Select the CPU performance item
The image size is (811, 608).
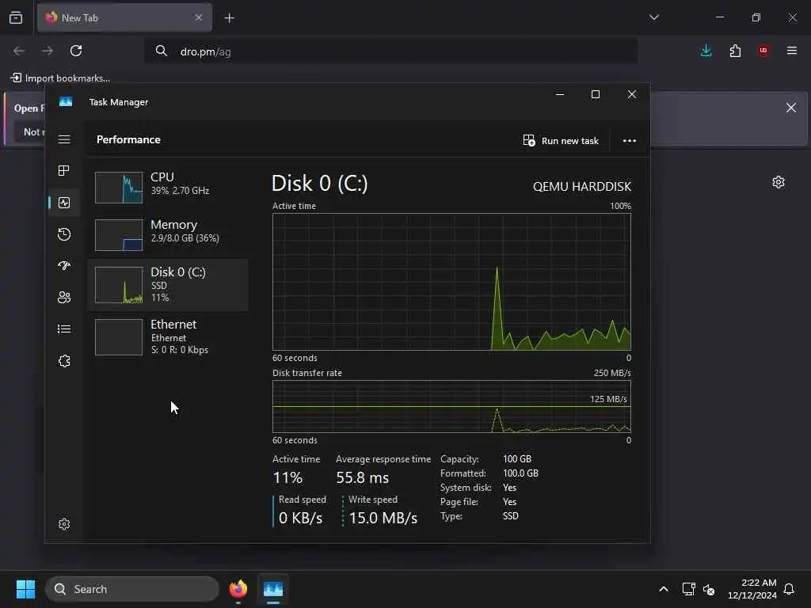coord(168,186)
